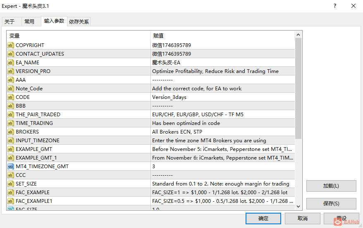The width and height of the screenshot is (363, 228).
Task: Confirm with the 确定 button
Action: coord(263,219)
